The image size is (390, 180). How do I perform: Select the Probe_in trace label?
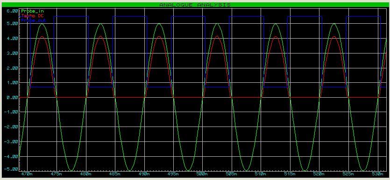[x=33, y=11]
